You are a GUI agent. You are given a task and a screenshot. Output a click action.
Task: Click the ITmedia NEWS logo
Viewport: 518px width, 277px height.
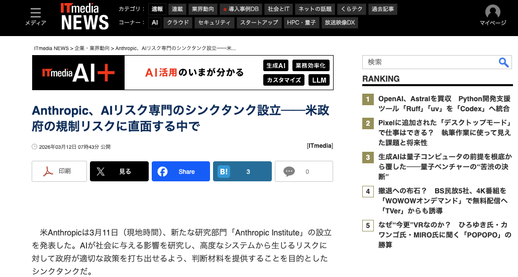point(84,17)
